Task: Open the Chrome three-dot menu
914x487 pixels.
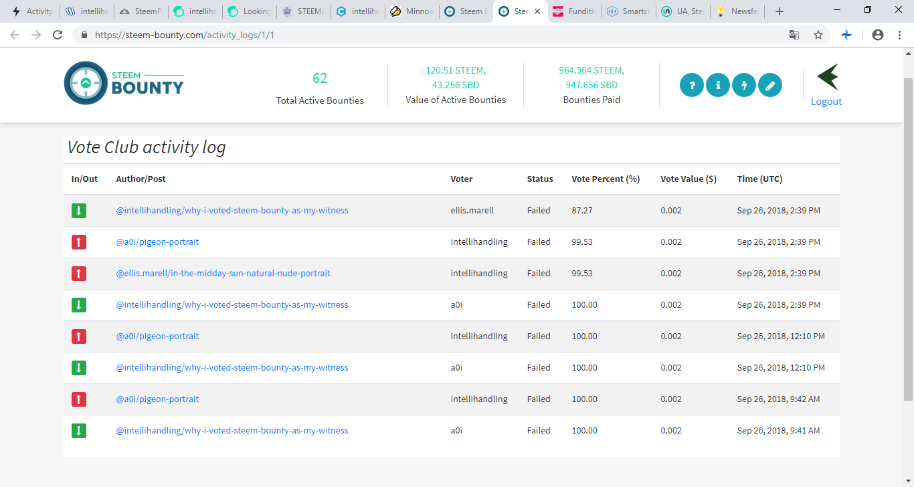Action: point(900,35)
